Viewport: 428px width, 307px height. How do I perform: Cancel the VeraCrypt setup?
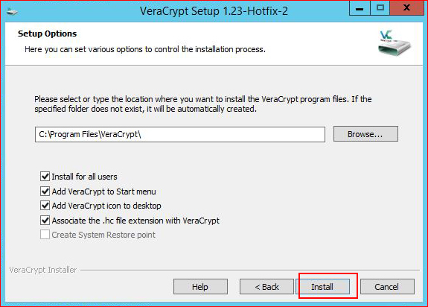pyautogui.click(x=387, y=287)
